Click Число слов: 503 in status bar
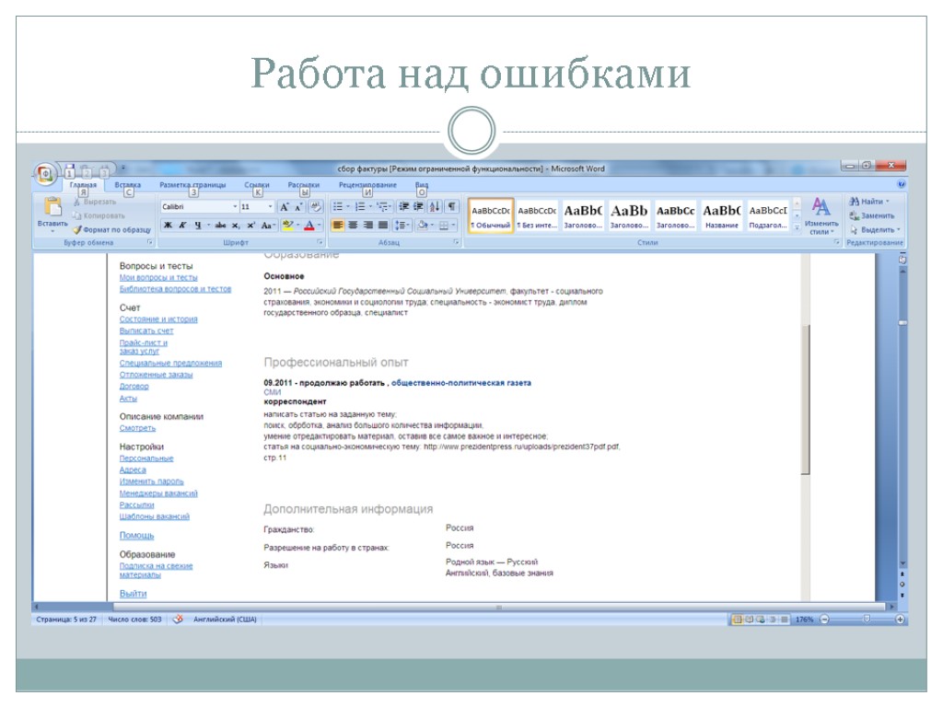The width and height of the screenshot is (943, 707). pos(134,620)
